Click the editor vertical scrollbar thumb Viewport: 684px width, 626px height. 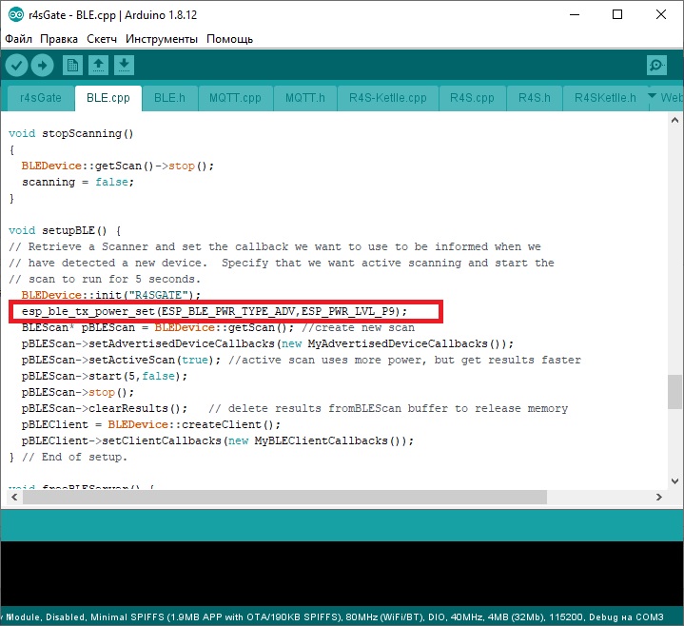click(x=674, y=390)
